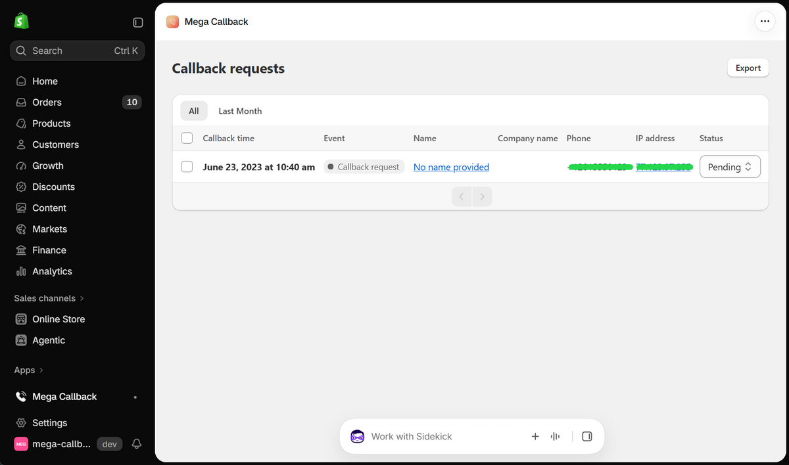
Task: Click the Agentic sales channel icon
Action: click(21, 340)
